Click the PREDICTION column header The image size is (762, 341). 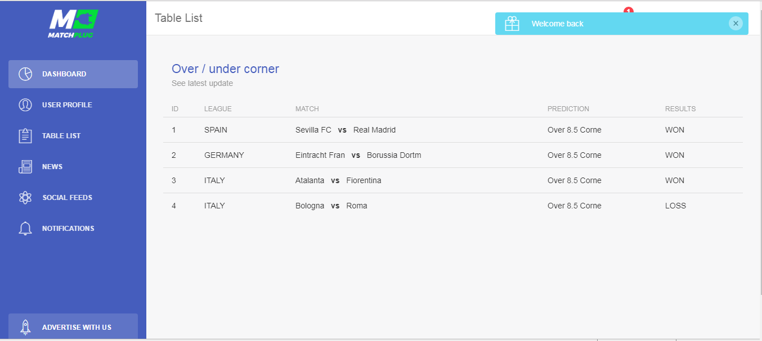(x=568, y=109)
